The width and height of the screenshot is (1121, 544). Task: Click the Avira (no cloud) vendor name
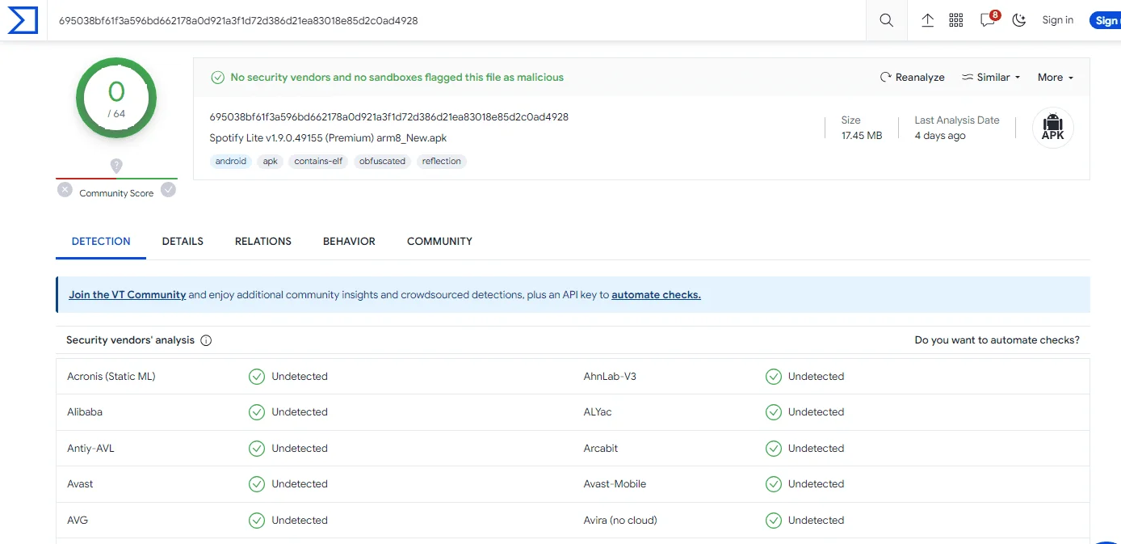(620, 521)
